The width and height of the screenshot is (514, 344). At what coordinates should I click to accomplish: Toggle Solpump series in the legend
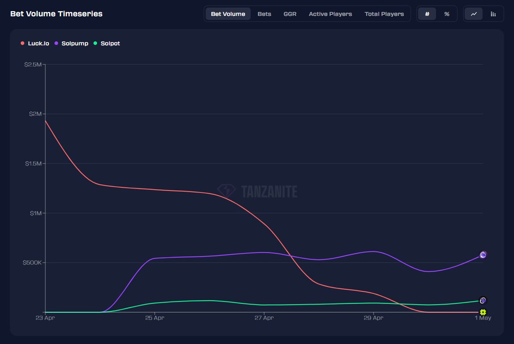(72, 43)
